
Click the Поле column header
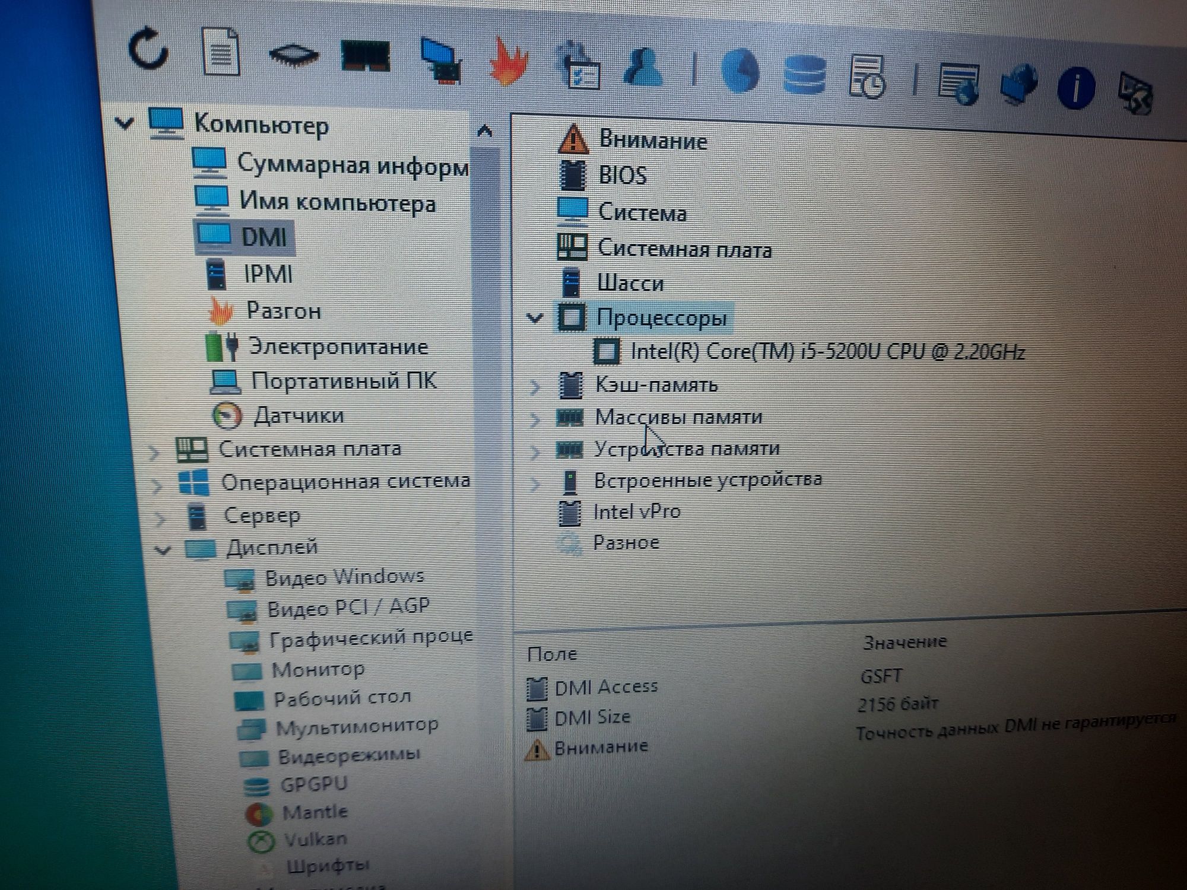(552, 653)
